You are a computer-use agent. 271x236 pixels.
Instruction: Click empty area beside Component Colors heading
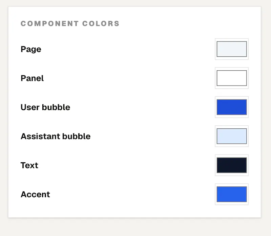pos(187,23)
